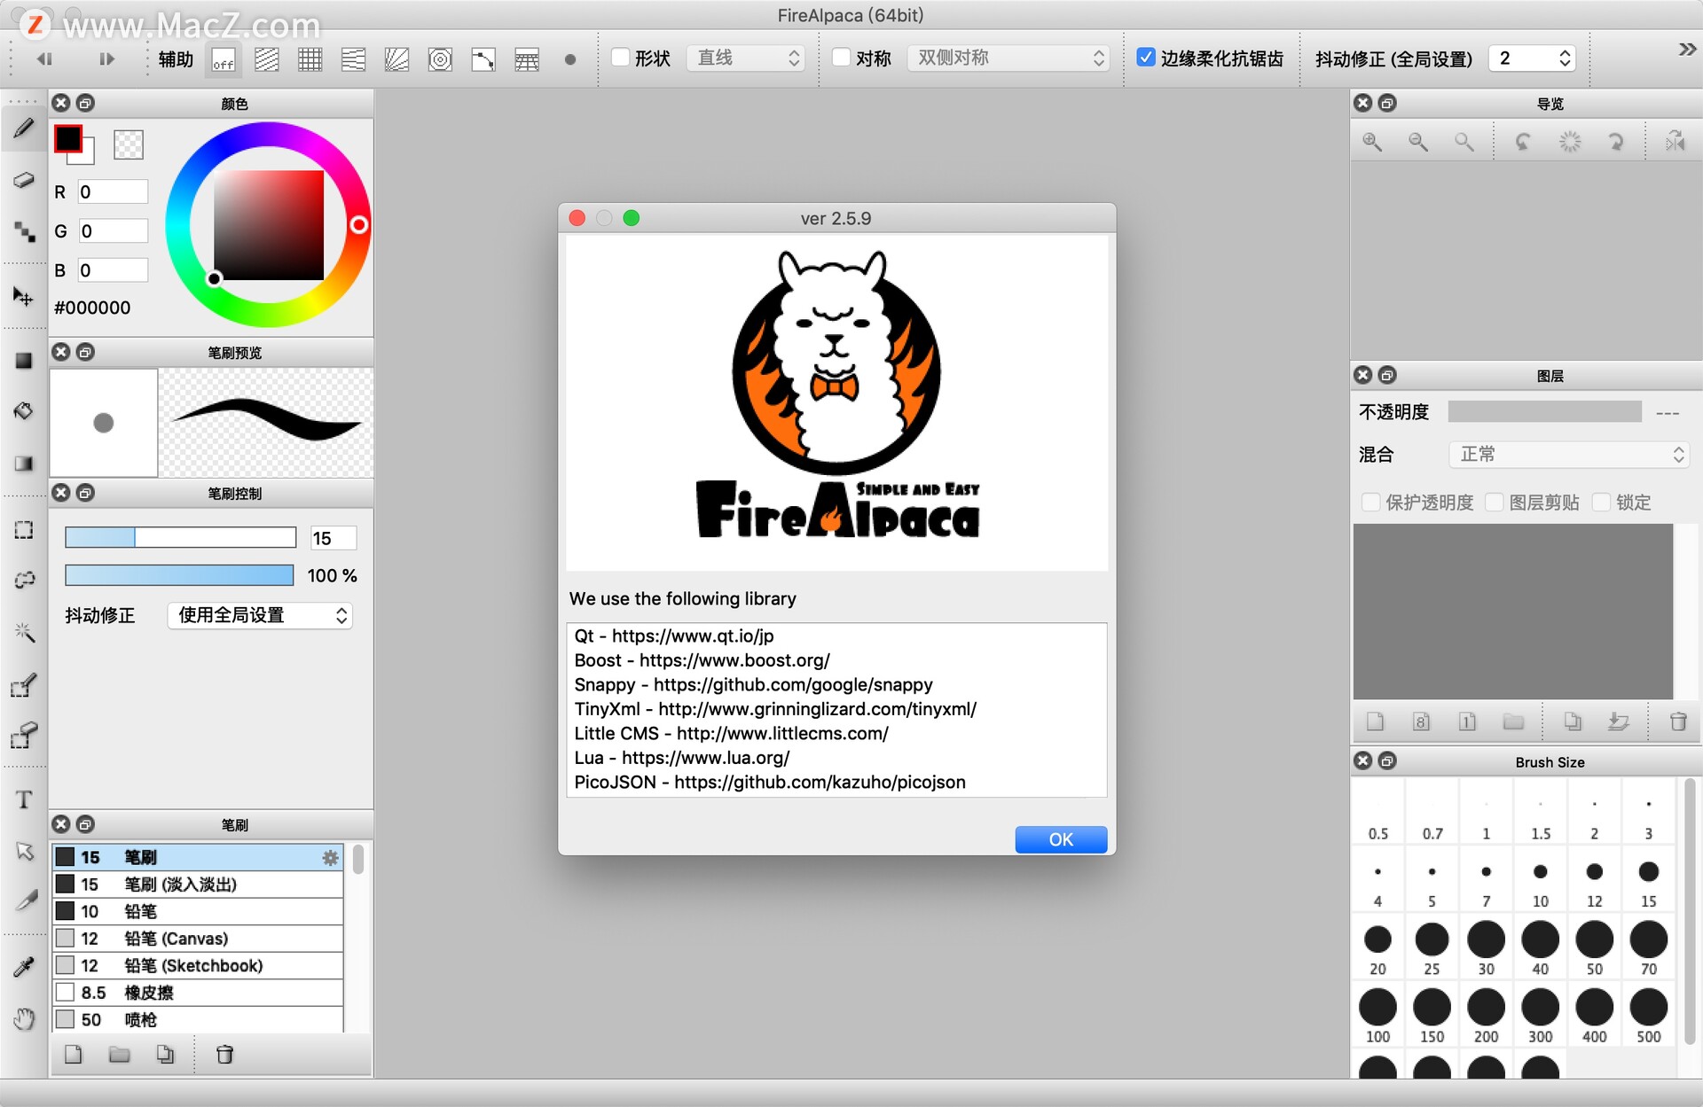Select the Dot tool
The height and width of the screenshot is (1107, 1703).
tap(24, 231)
